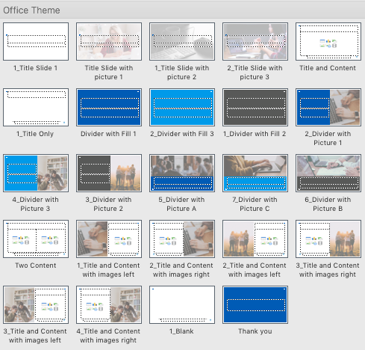Pick the 1_Title Slide with picture 2 layout
This screenshot has width=365, height=350.
tap(182, 41)
